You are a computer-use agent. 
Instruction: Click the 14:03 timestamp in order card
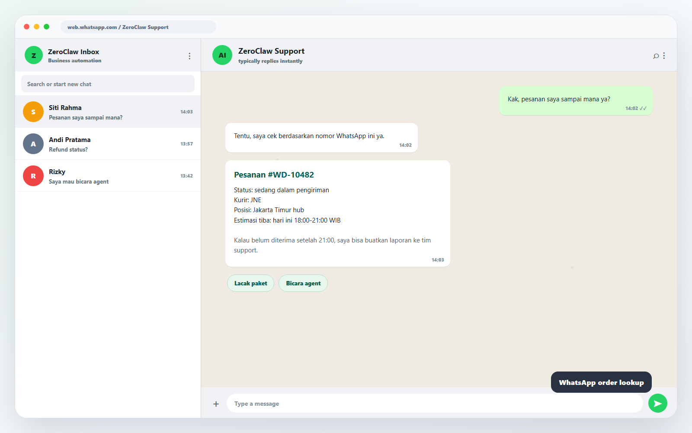[x=438, y=260]
